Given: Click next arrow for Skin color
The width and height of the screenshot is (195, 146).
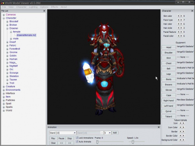Looking at the screenshot, I should click(181, 16).
